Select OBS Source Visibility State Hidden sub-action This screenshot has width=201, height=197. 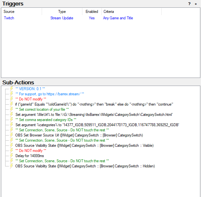coord(85,166)
